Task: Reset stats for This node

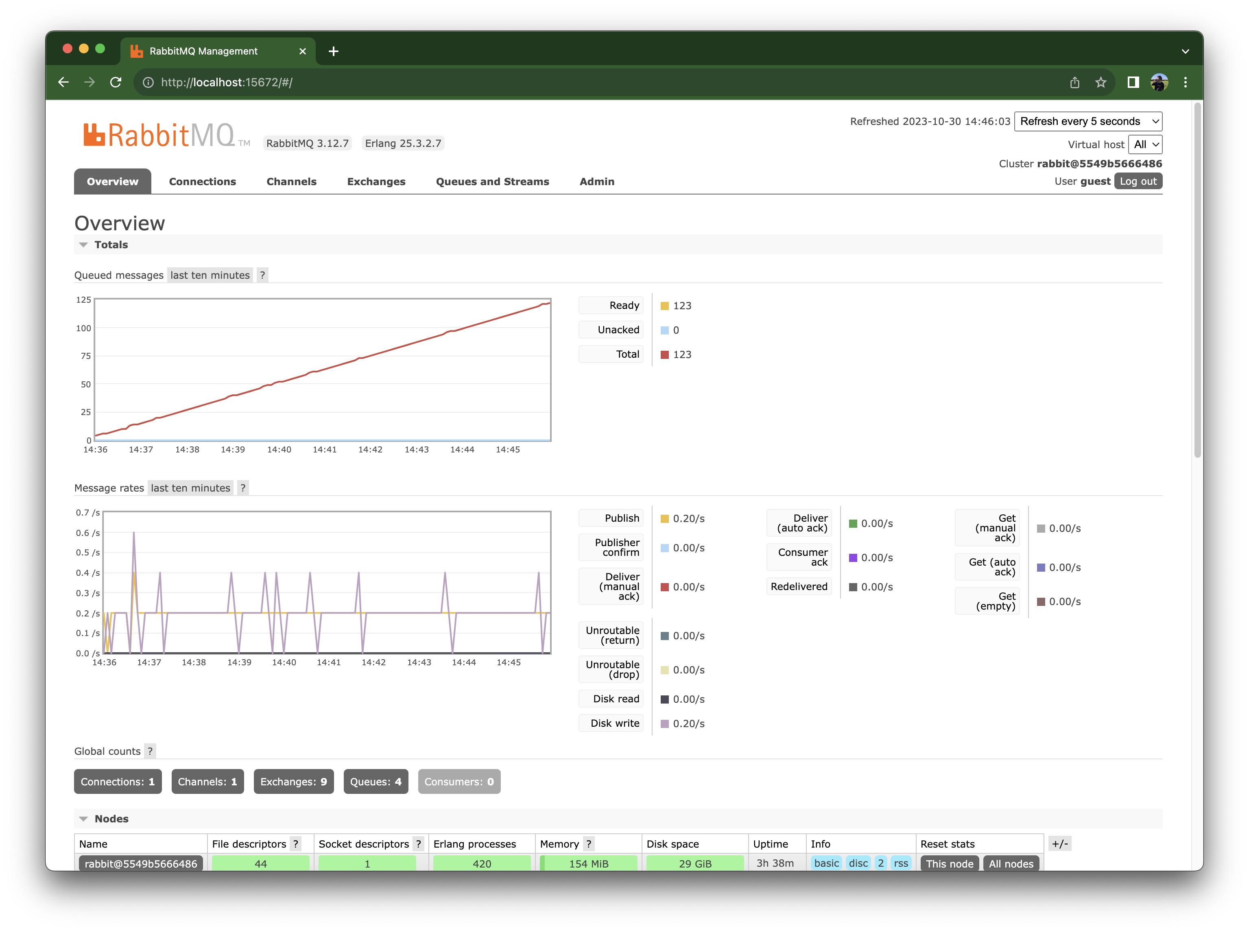Action: [x=949, y=863]
